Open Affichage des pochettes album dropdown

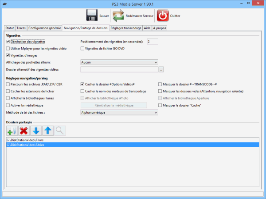point(119,62)
